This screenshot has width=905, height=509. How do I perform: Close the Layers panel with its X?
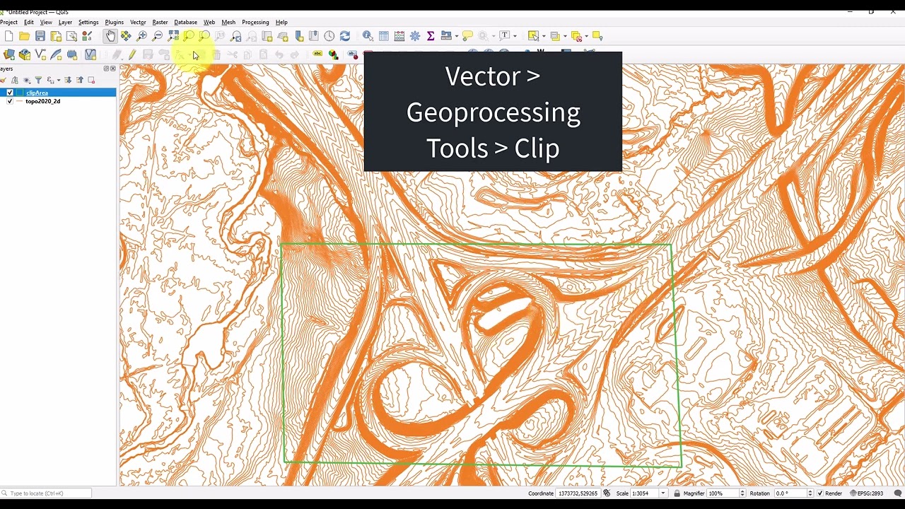point(113,69)
